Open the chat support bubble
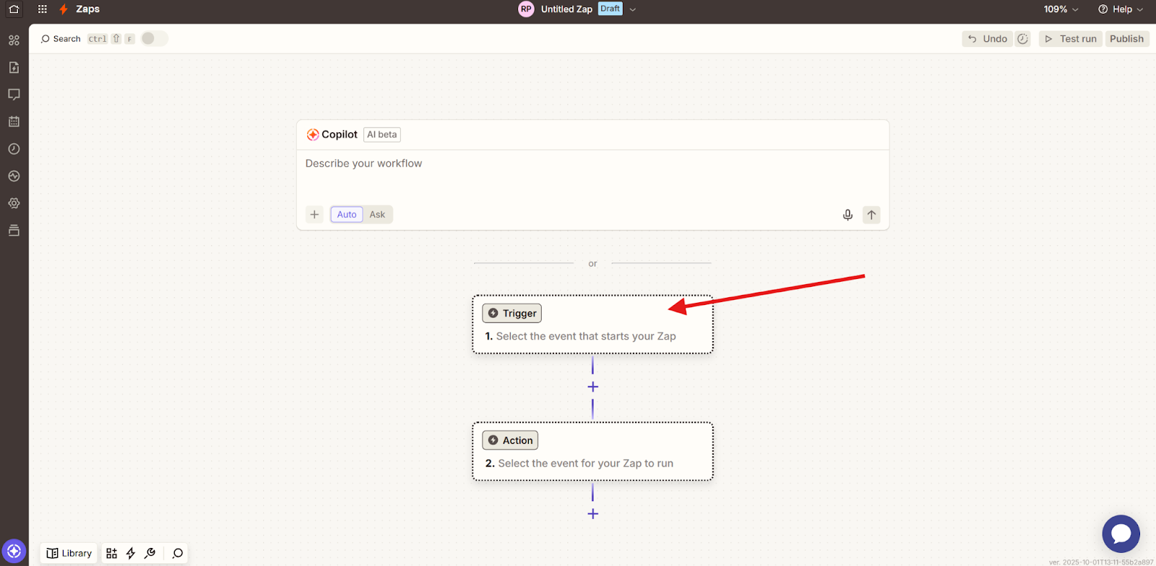The width and height of the screenshot is (1156, 566). tap(1121, 533)
